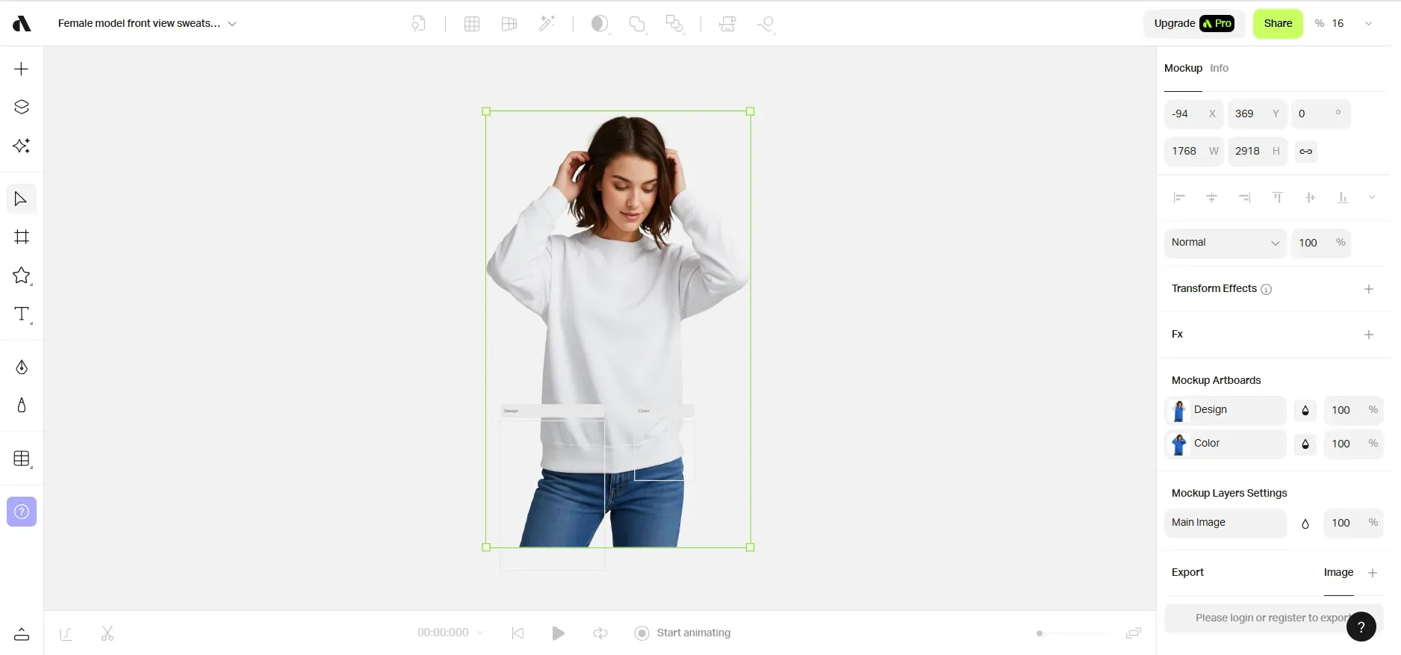Add an Export preset with plus
Image resolution: width=1401 pixels, height=655 pixels.
point(1373,573)
